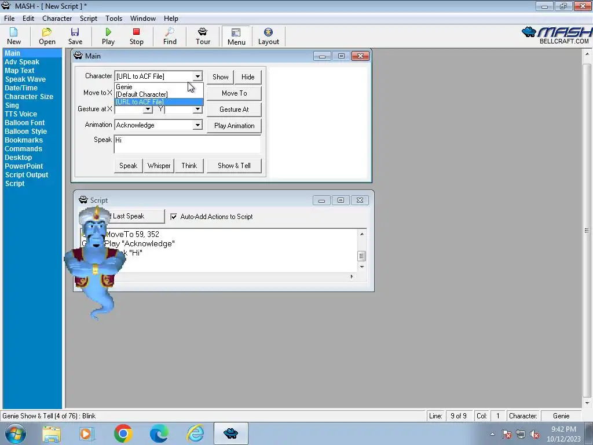Open the Help menu
The height and width of the screenshot is (445, 593).
(171, 18)
